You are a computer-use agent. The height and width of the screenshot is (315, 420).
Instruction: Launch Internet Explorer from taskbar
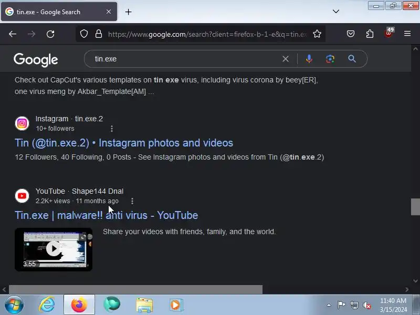pos(47,305)
